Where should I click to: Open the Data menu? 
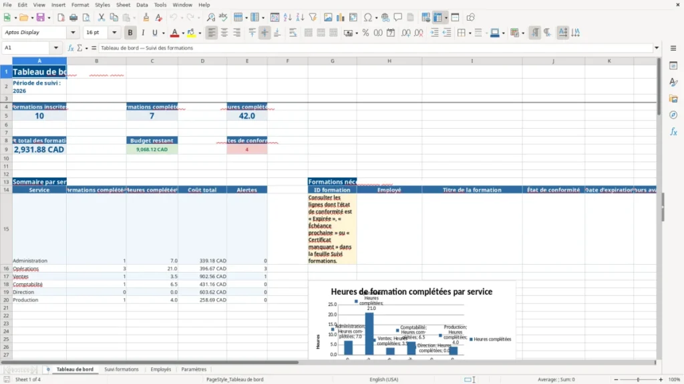click(142, 5)
